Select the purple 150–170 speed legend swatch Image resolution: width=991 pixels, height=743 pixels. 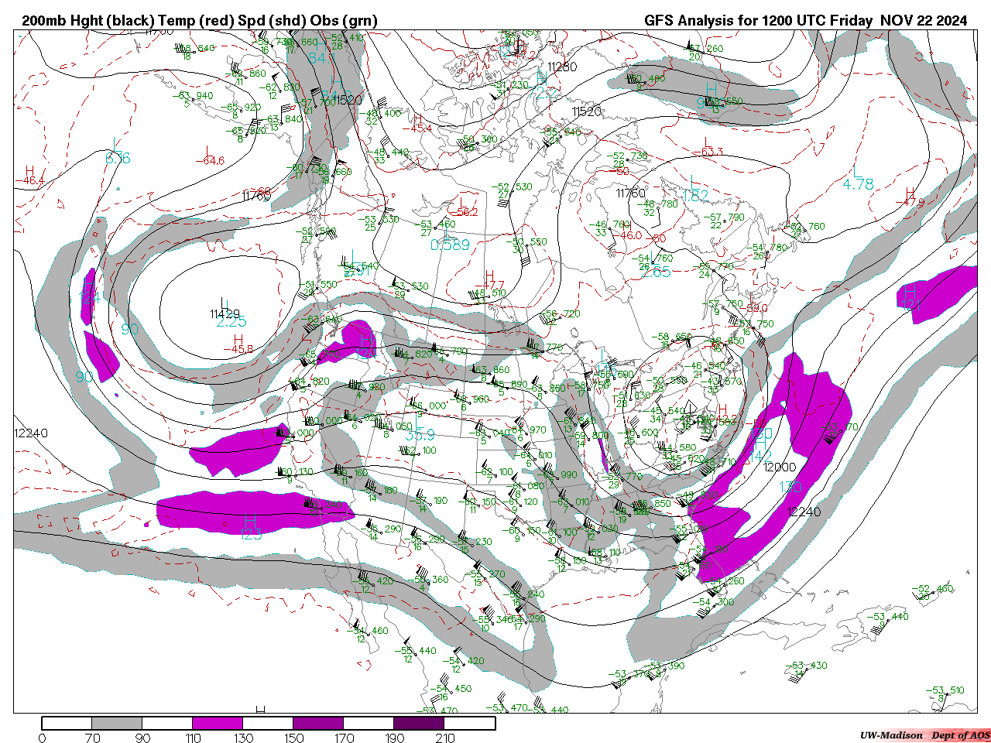[318, 723]
